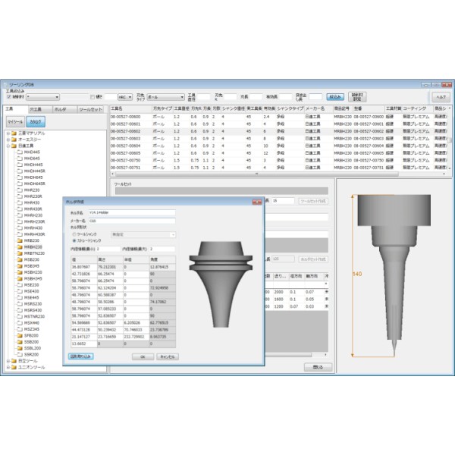Click the tool table horizontal scrollbar
455x455 pixels.
257,174
